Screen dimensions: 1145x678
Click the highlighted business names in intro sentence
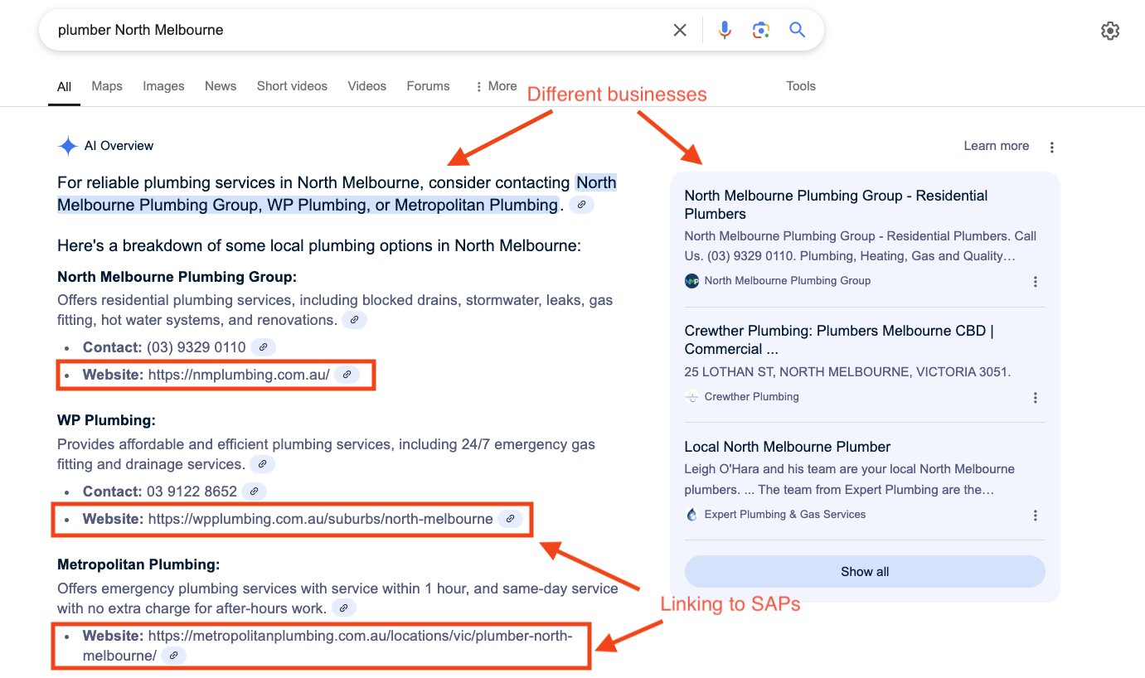(x=337, y=194)
